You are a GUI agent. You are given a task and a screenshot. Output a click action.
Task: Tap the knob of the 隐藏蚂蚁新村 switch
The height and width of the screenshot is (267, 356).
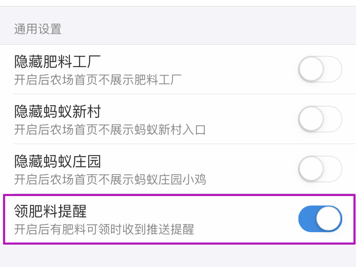(x=311, y=119)
